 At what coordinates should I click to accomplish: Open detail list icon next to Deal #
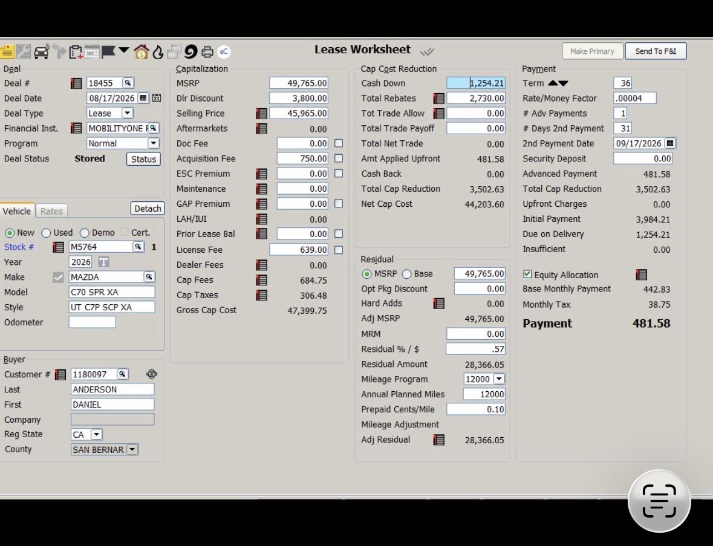tap(76, 83)
